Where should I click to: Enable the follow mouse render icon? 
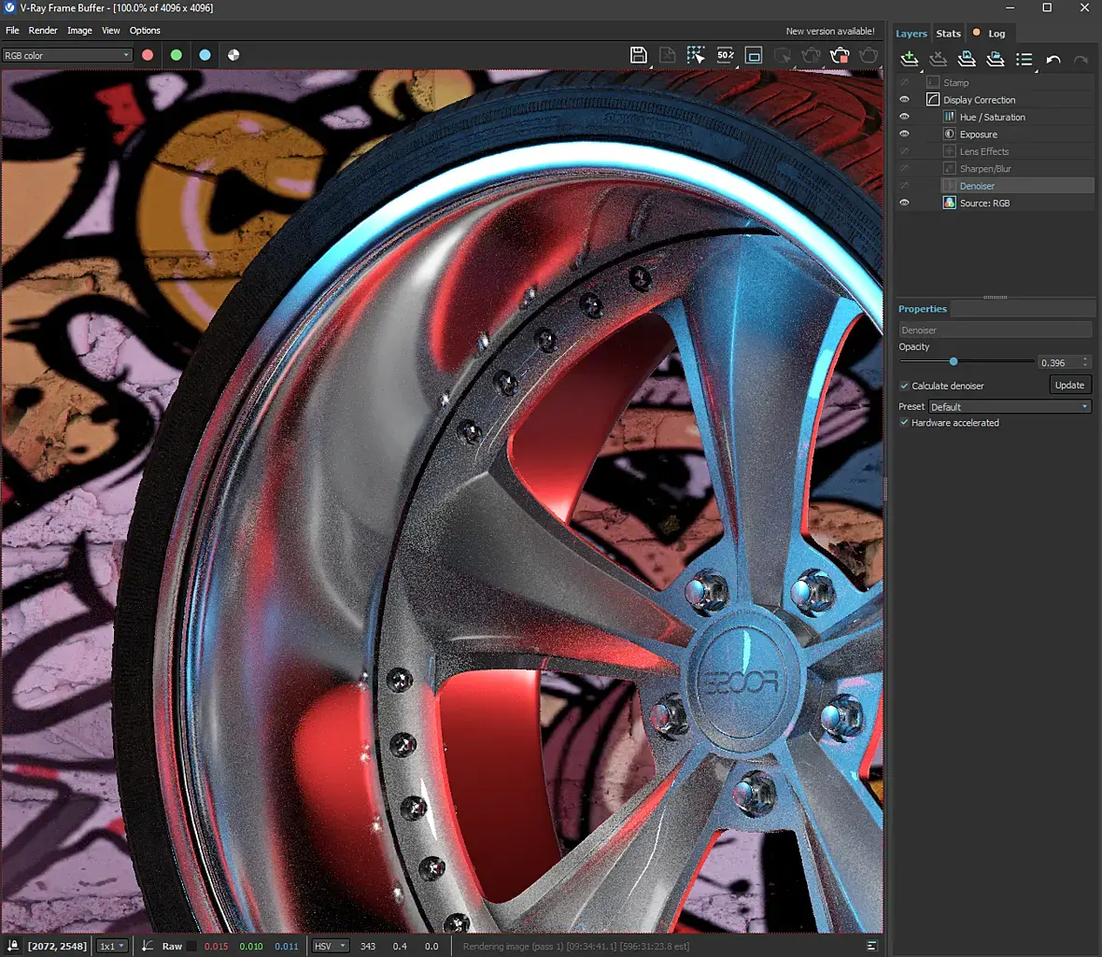(696, 55)
